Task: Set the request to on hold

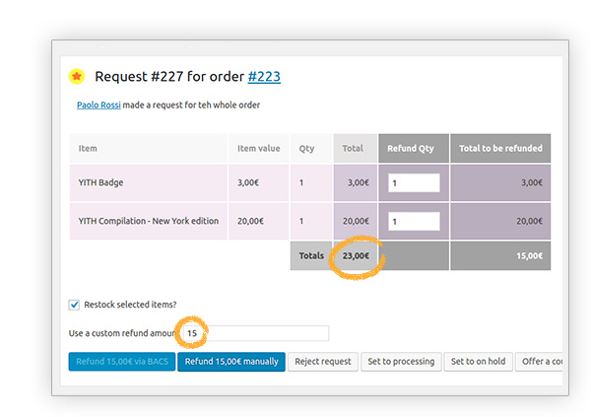Action: pyautogui.click(x=478, y=362)
